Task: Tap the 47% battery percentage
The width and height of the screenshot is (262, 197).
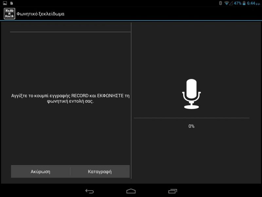Action: [238, 3]
